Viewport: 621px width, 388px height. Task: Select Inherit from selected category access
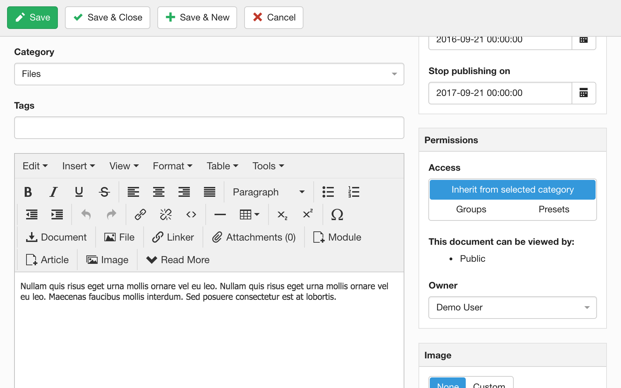tap(512, 190)
